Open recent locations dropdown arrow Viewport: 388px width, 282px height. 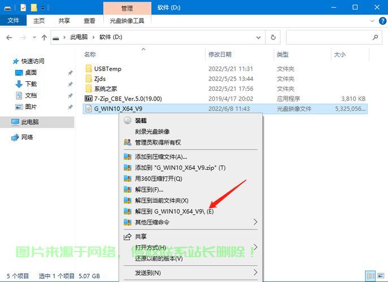[34, 38]
